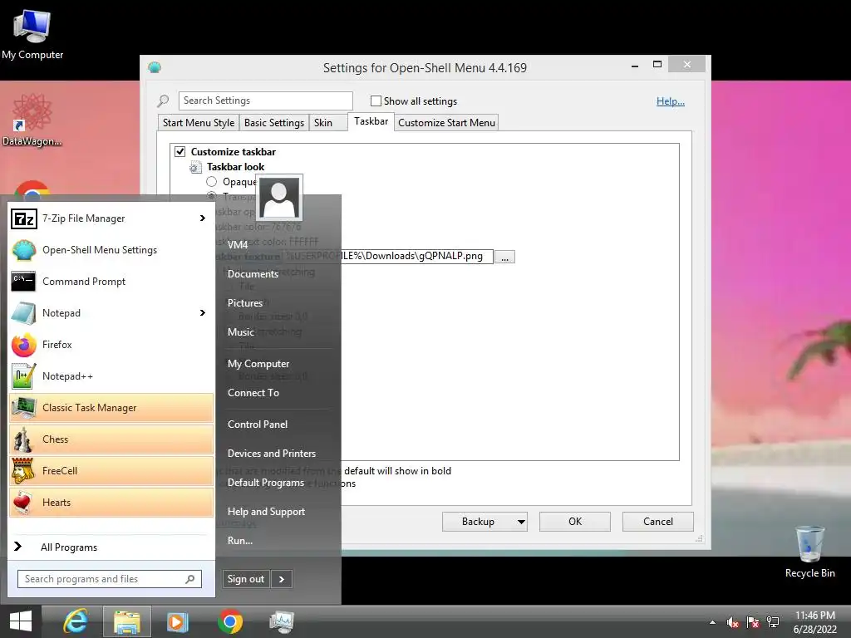The image size is (851, 638).
Task: Open Firefox from the start menu
Action: point(111,344)
